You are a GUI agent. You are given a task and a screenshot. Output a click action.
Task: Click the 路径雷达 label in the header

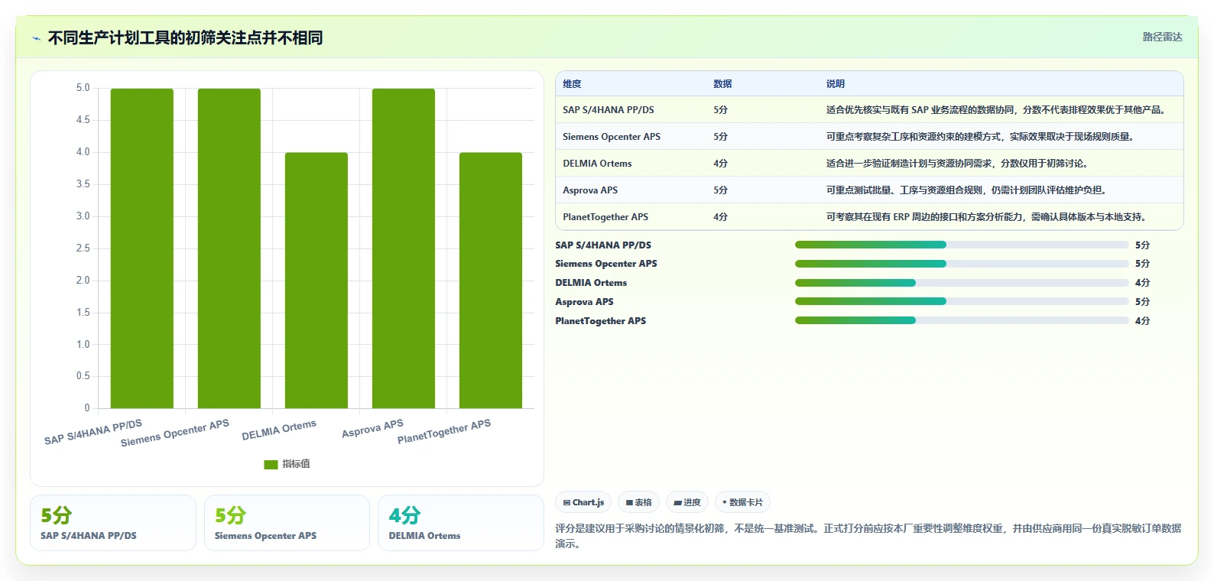point(1162,37)
